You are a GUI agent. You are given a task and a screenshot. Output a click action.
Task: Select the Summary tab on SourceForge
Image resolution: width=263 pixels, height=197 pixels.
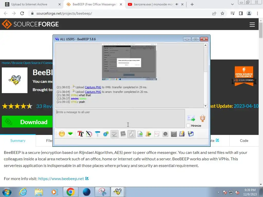pyautogui.click(x=18, y=141)
